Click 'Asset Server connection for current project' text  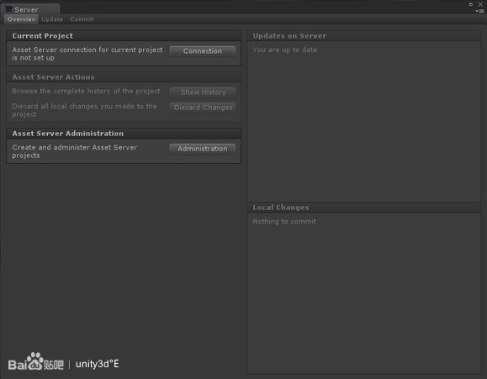[87, 54]
